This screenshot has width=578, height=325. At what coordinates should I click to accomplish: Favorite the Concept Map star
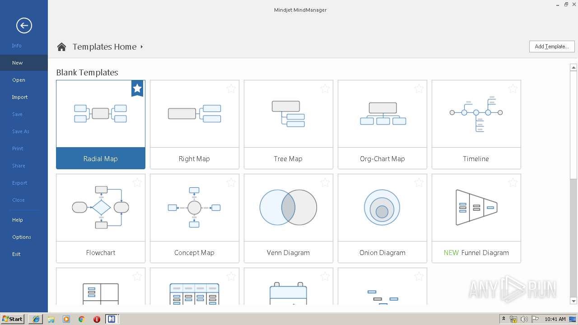[231, 183]
